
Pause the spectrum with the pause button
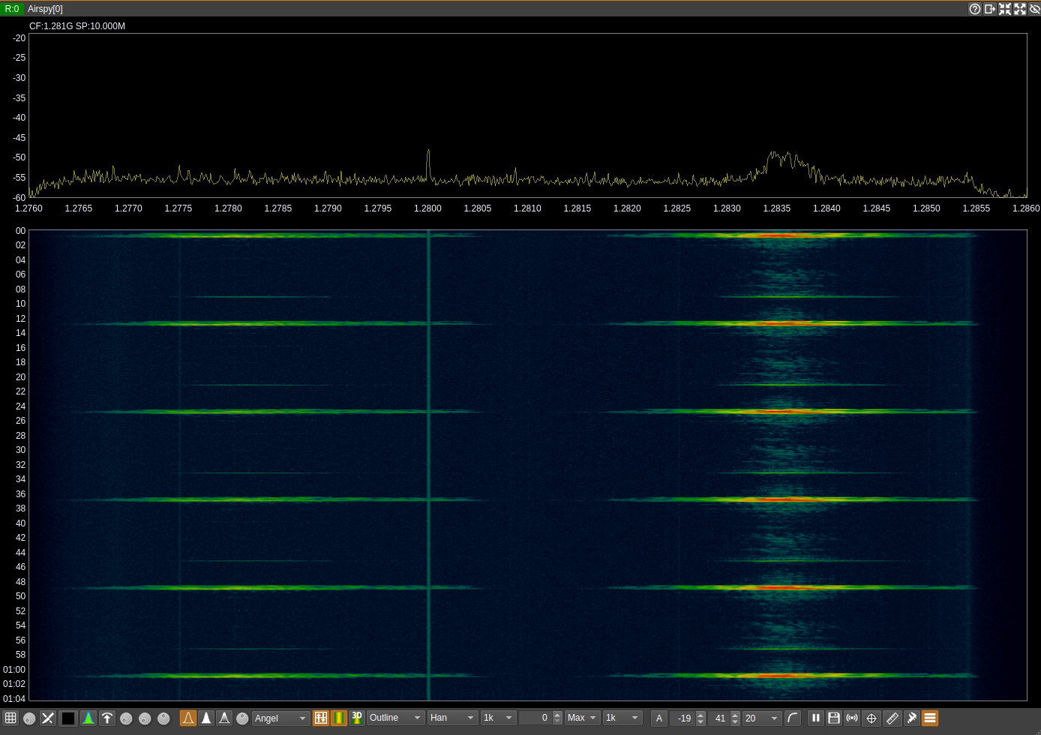816,718
